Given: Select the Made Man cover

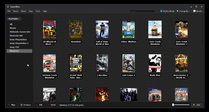Looking at the screenshot, I should (155, 63).
